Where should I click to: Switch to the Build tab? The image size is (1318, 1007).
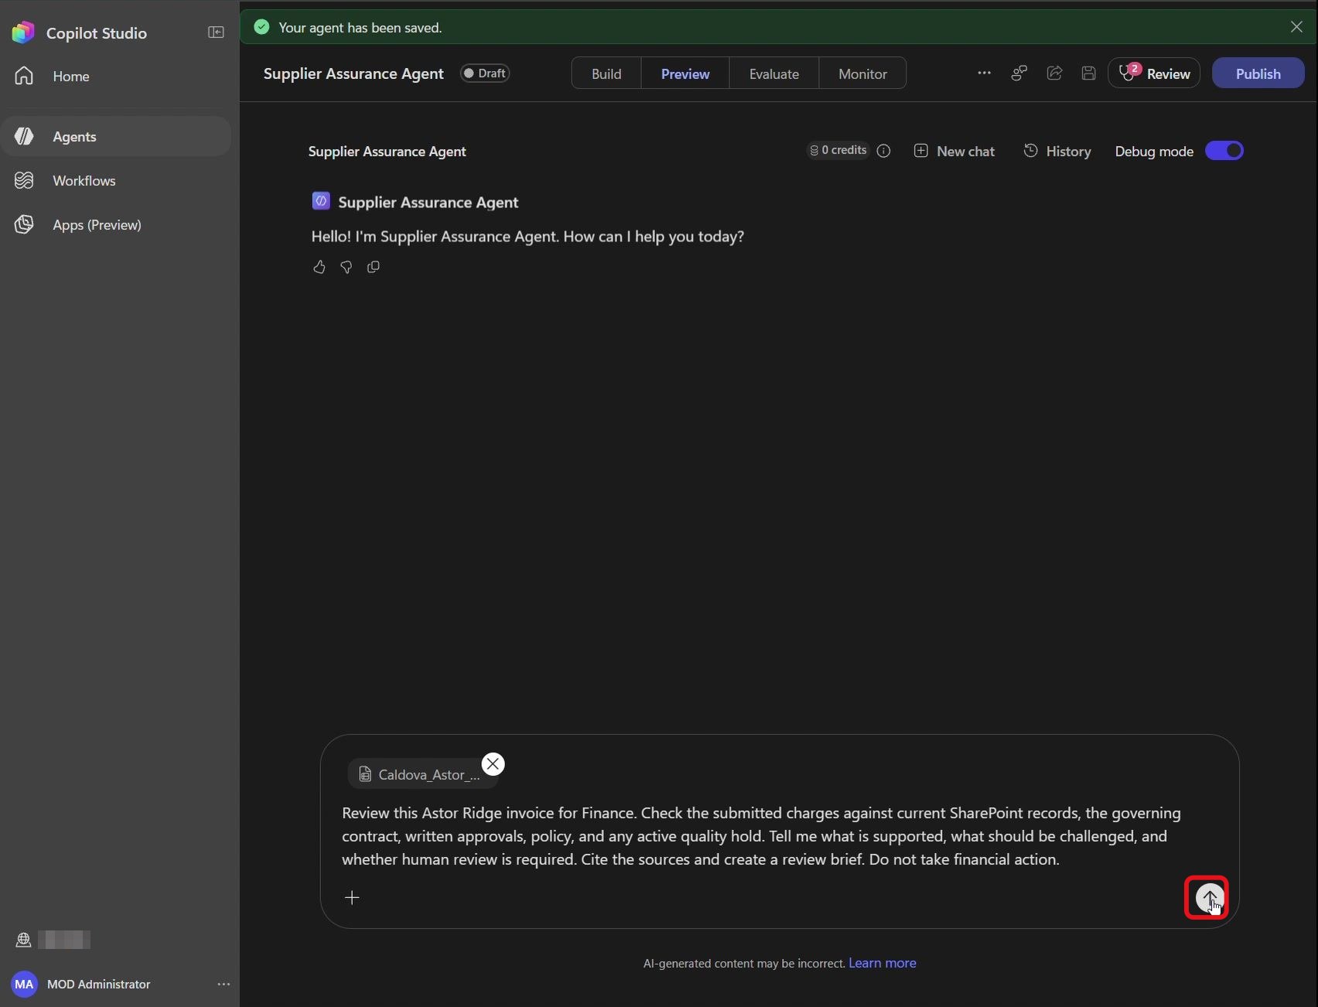606,73
